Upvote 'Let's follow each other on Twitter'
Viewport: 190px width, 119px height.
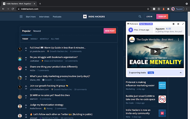26,115
